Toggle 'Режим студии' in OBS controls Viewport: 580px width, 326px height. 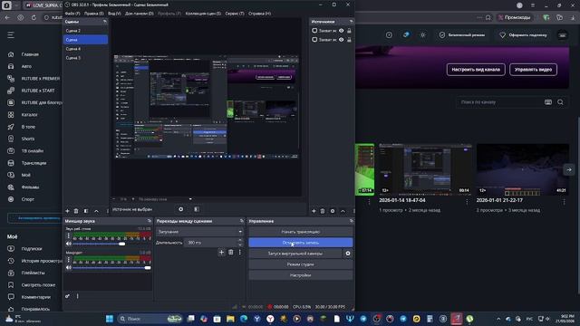coord(300,264)
